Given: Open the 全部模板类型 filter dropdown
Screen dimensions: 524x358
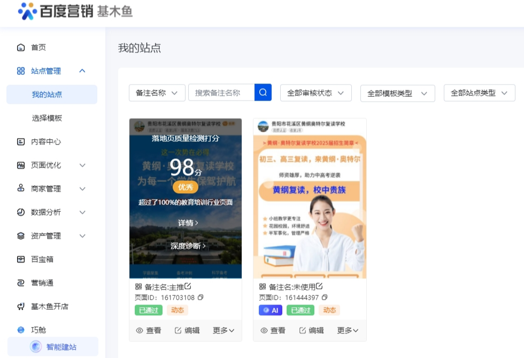Looking at the screenshot, I should point(398,93).
